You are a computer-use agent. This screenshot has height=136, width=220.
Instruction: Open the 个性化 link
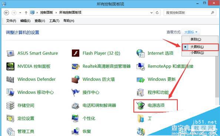(x=89, y=118)
